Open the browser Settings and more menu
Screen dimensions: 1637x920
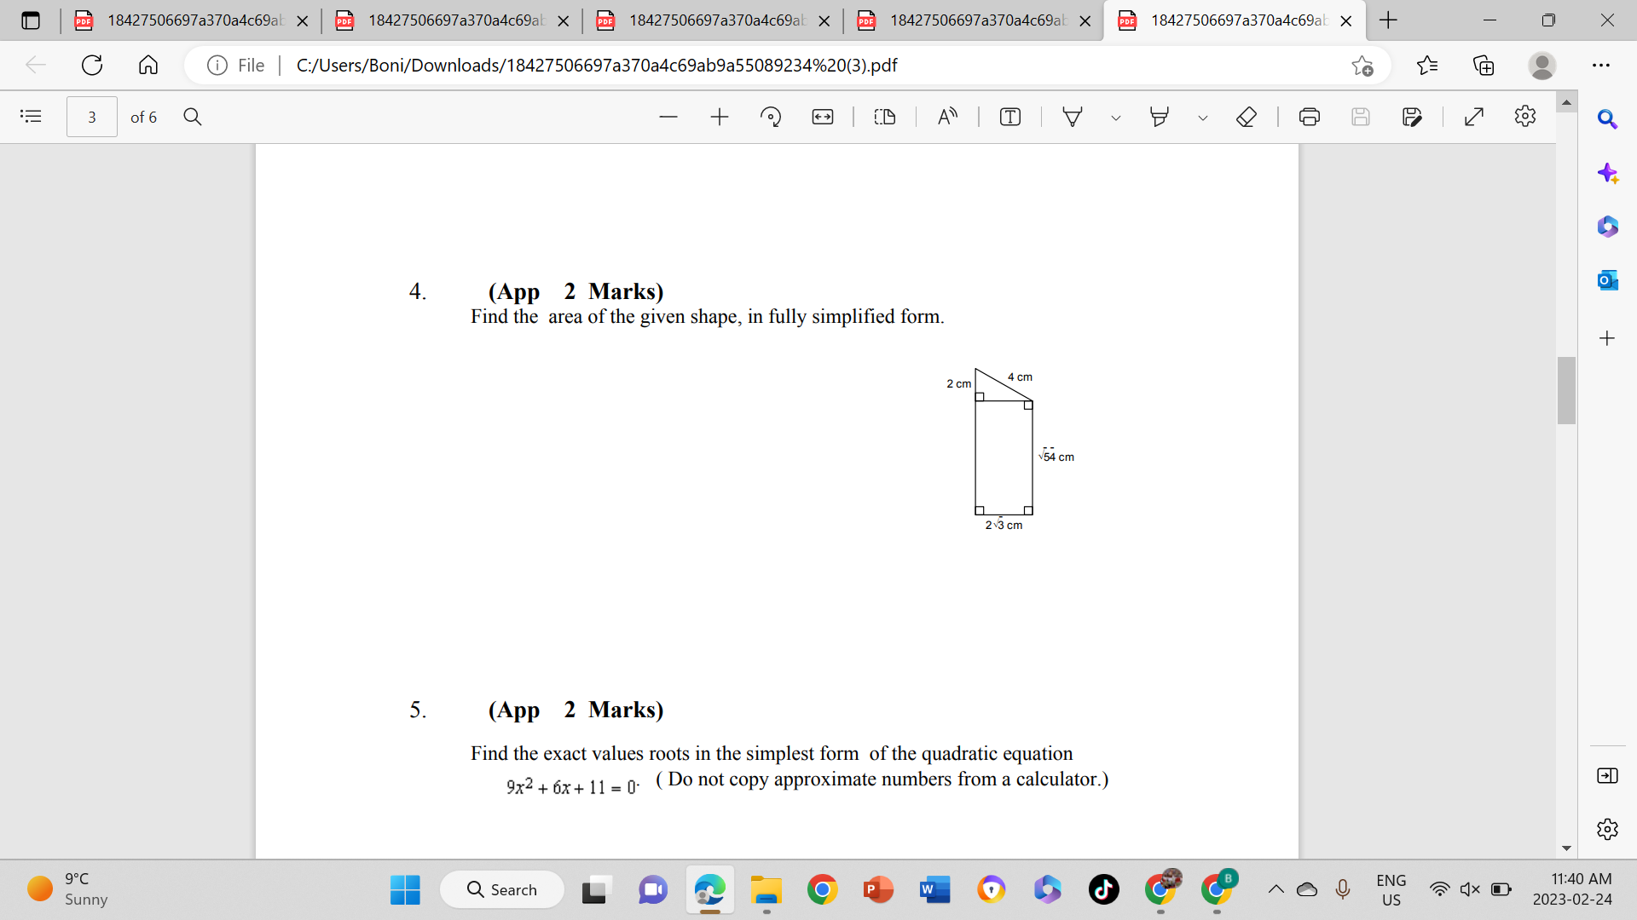pyautogui.click(x=1600, y=65)
